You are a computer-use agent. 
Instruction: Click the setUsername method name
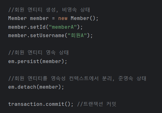click(x=47, y=36)
